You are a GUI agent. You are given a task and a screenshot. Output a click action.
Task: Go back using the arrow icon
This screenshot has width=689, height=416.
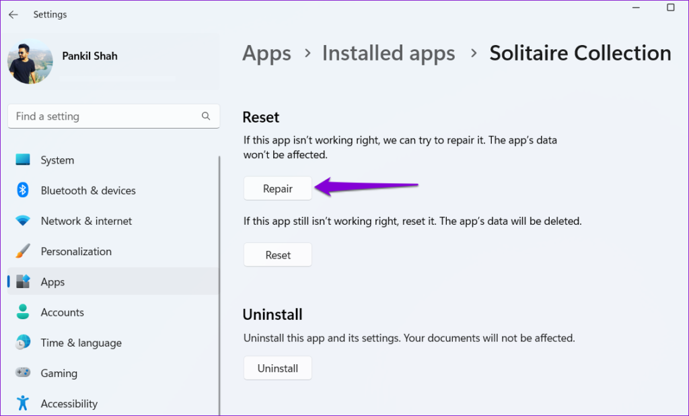[13, 14]
